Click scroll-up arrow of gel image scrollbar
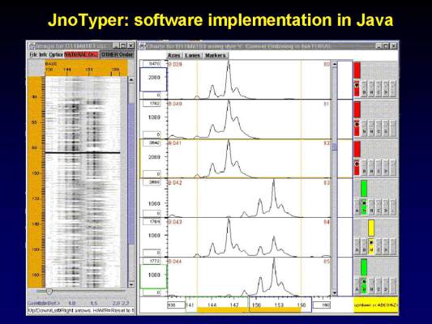 (131, 80)
